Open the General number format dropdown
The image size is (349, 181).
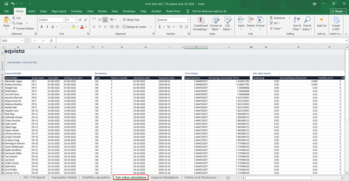pyautogui.click(x=187, y=20)
